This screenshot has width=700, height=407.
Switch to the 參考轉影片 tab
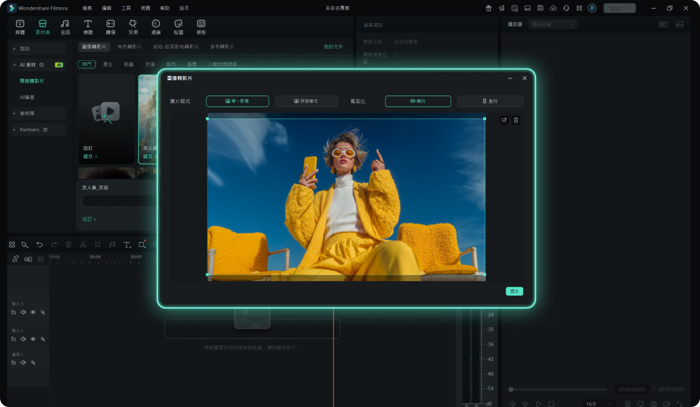pyautogui.click(x=222, y=46)
